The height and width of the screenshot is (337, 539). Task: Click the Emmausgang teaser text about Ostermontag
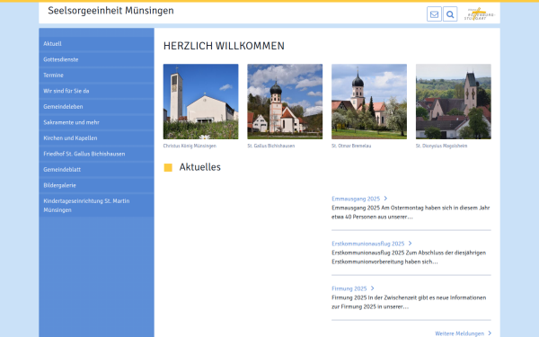pyautogui.click(x=411, y=212)
